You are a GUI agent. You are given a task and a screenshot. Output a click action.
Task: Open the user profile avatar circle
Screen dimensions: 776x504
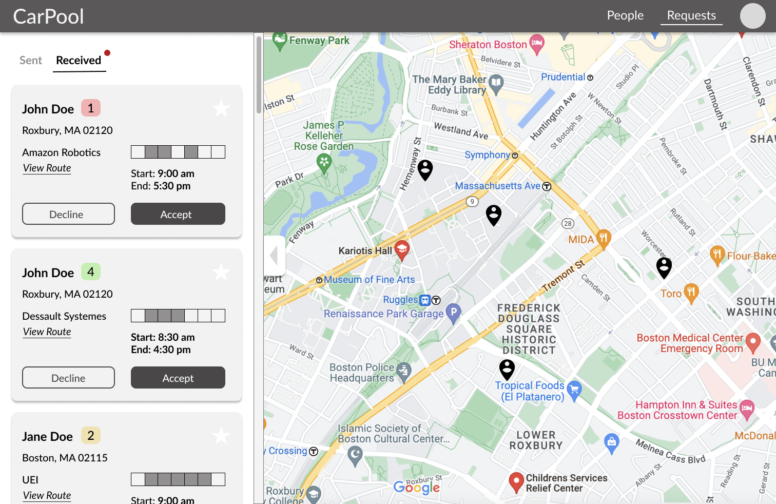752,16
